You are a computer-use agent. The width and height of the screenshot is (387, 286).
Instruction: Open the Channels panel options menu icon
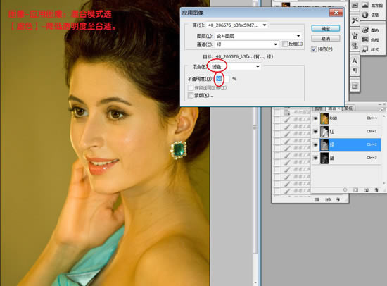[x=382, y=109]
